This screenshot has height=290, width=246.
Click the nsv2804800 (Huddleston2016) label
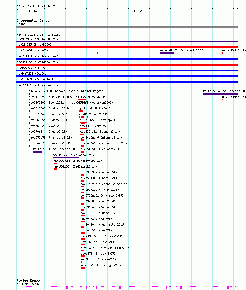pyautogui.click(x=103, y=224)
